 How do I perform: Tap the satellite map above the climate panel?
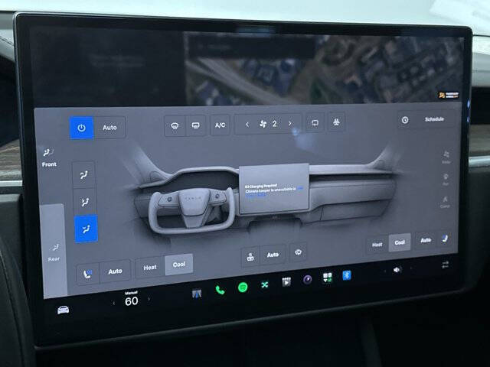pos(322,68)
